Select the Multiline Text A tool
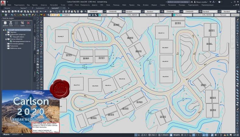The width and height of the screenshot is (240, 137). pyautogui.click(x=38, y=70)
